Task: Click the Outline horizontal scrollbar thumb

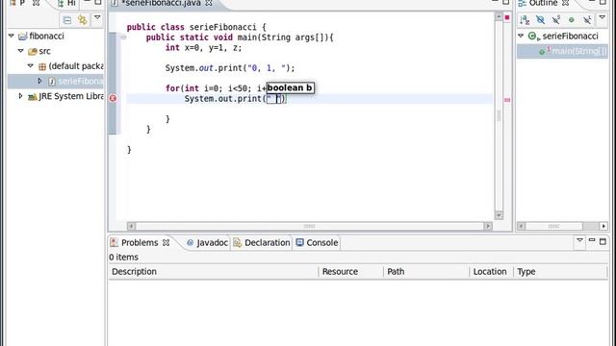Action: click(554, 226)
